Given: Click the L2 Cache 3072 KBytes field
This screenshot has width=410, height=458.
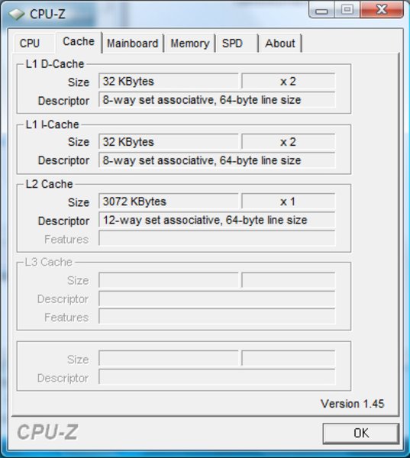Looking at the screenshot, I should coord(169,202).
